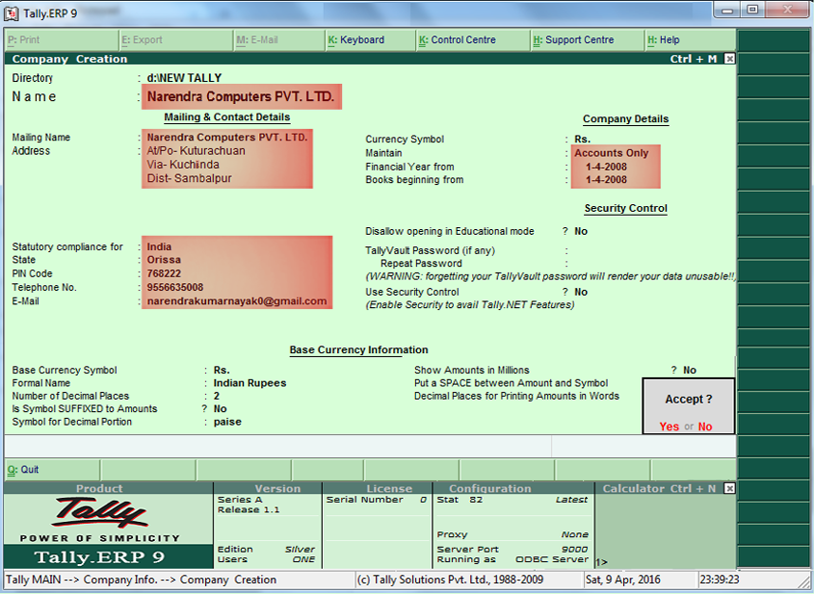814x594 pixels.
Task: Click the status bar path Tally MAIN --> Company Info.
Action: [141, 580]
